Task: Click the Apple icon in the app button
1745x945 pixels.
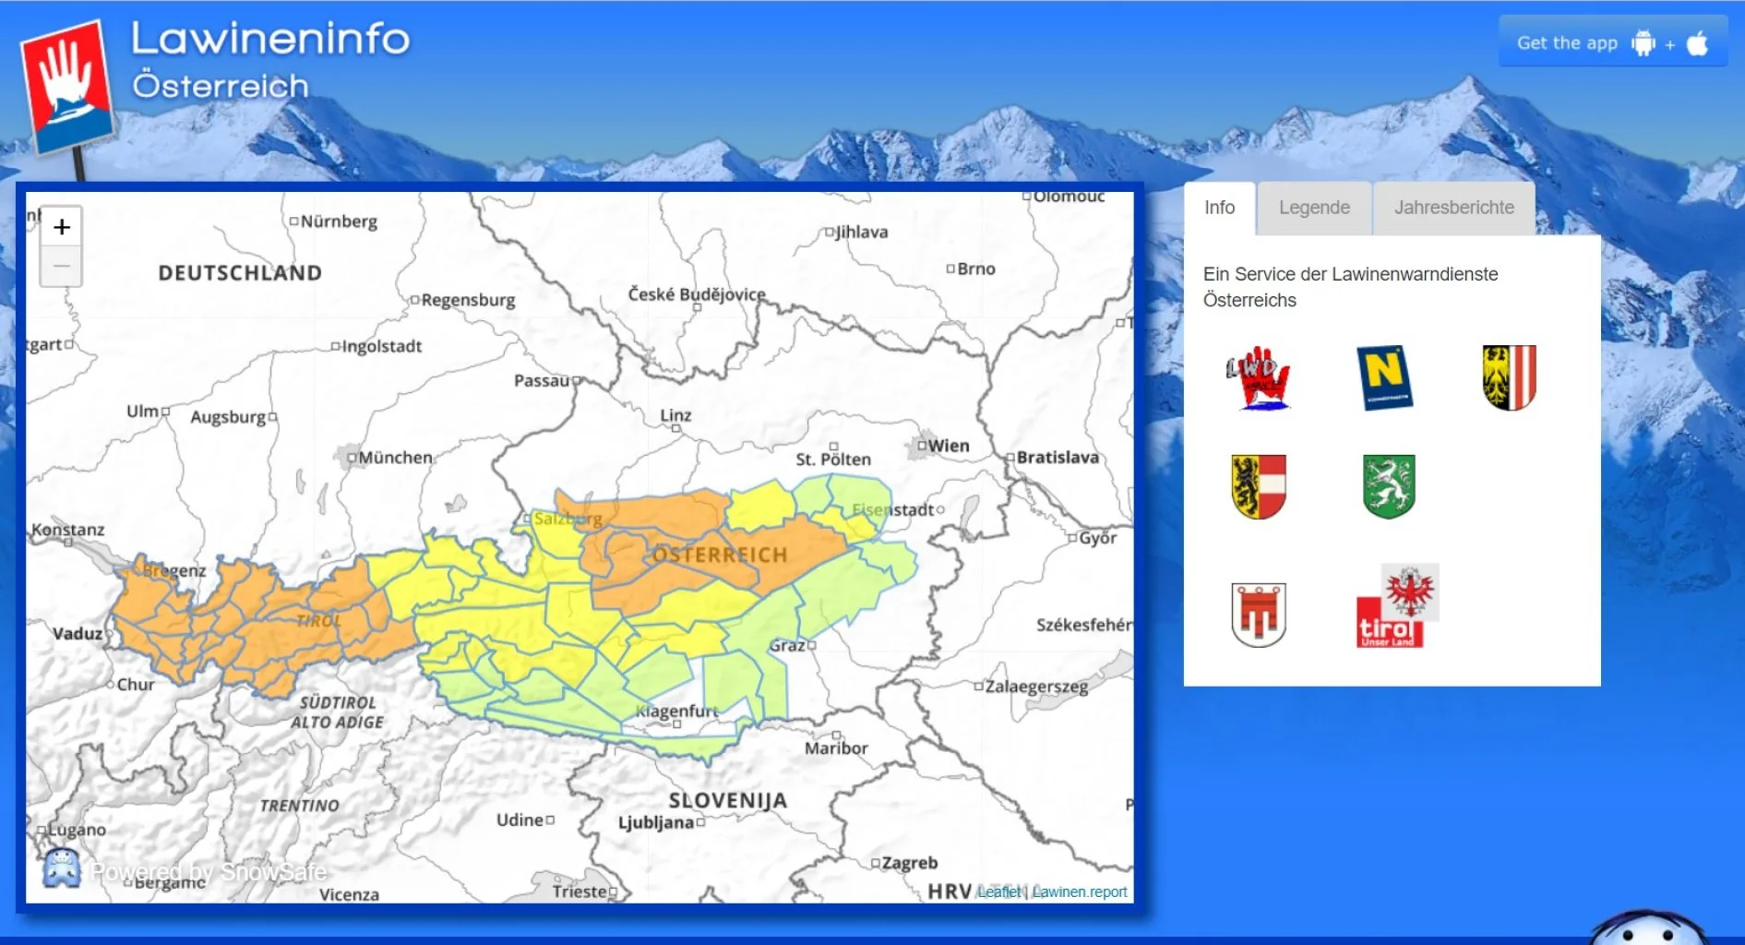Action: coord(1697,43)
